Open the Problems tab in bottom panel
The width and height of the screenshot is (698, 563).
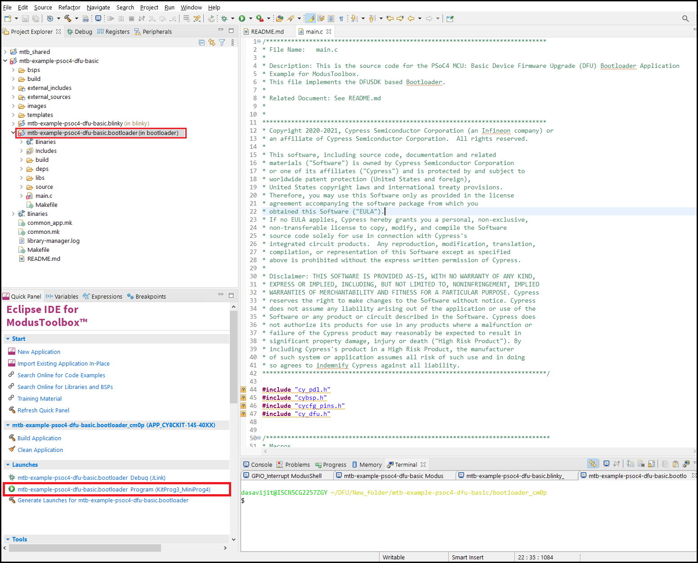[x=293, y=465]
